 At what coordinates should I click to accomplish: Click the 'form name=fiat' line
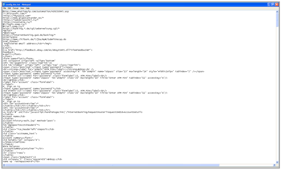[19, 58]
